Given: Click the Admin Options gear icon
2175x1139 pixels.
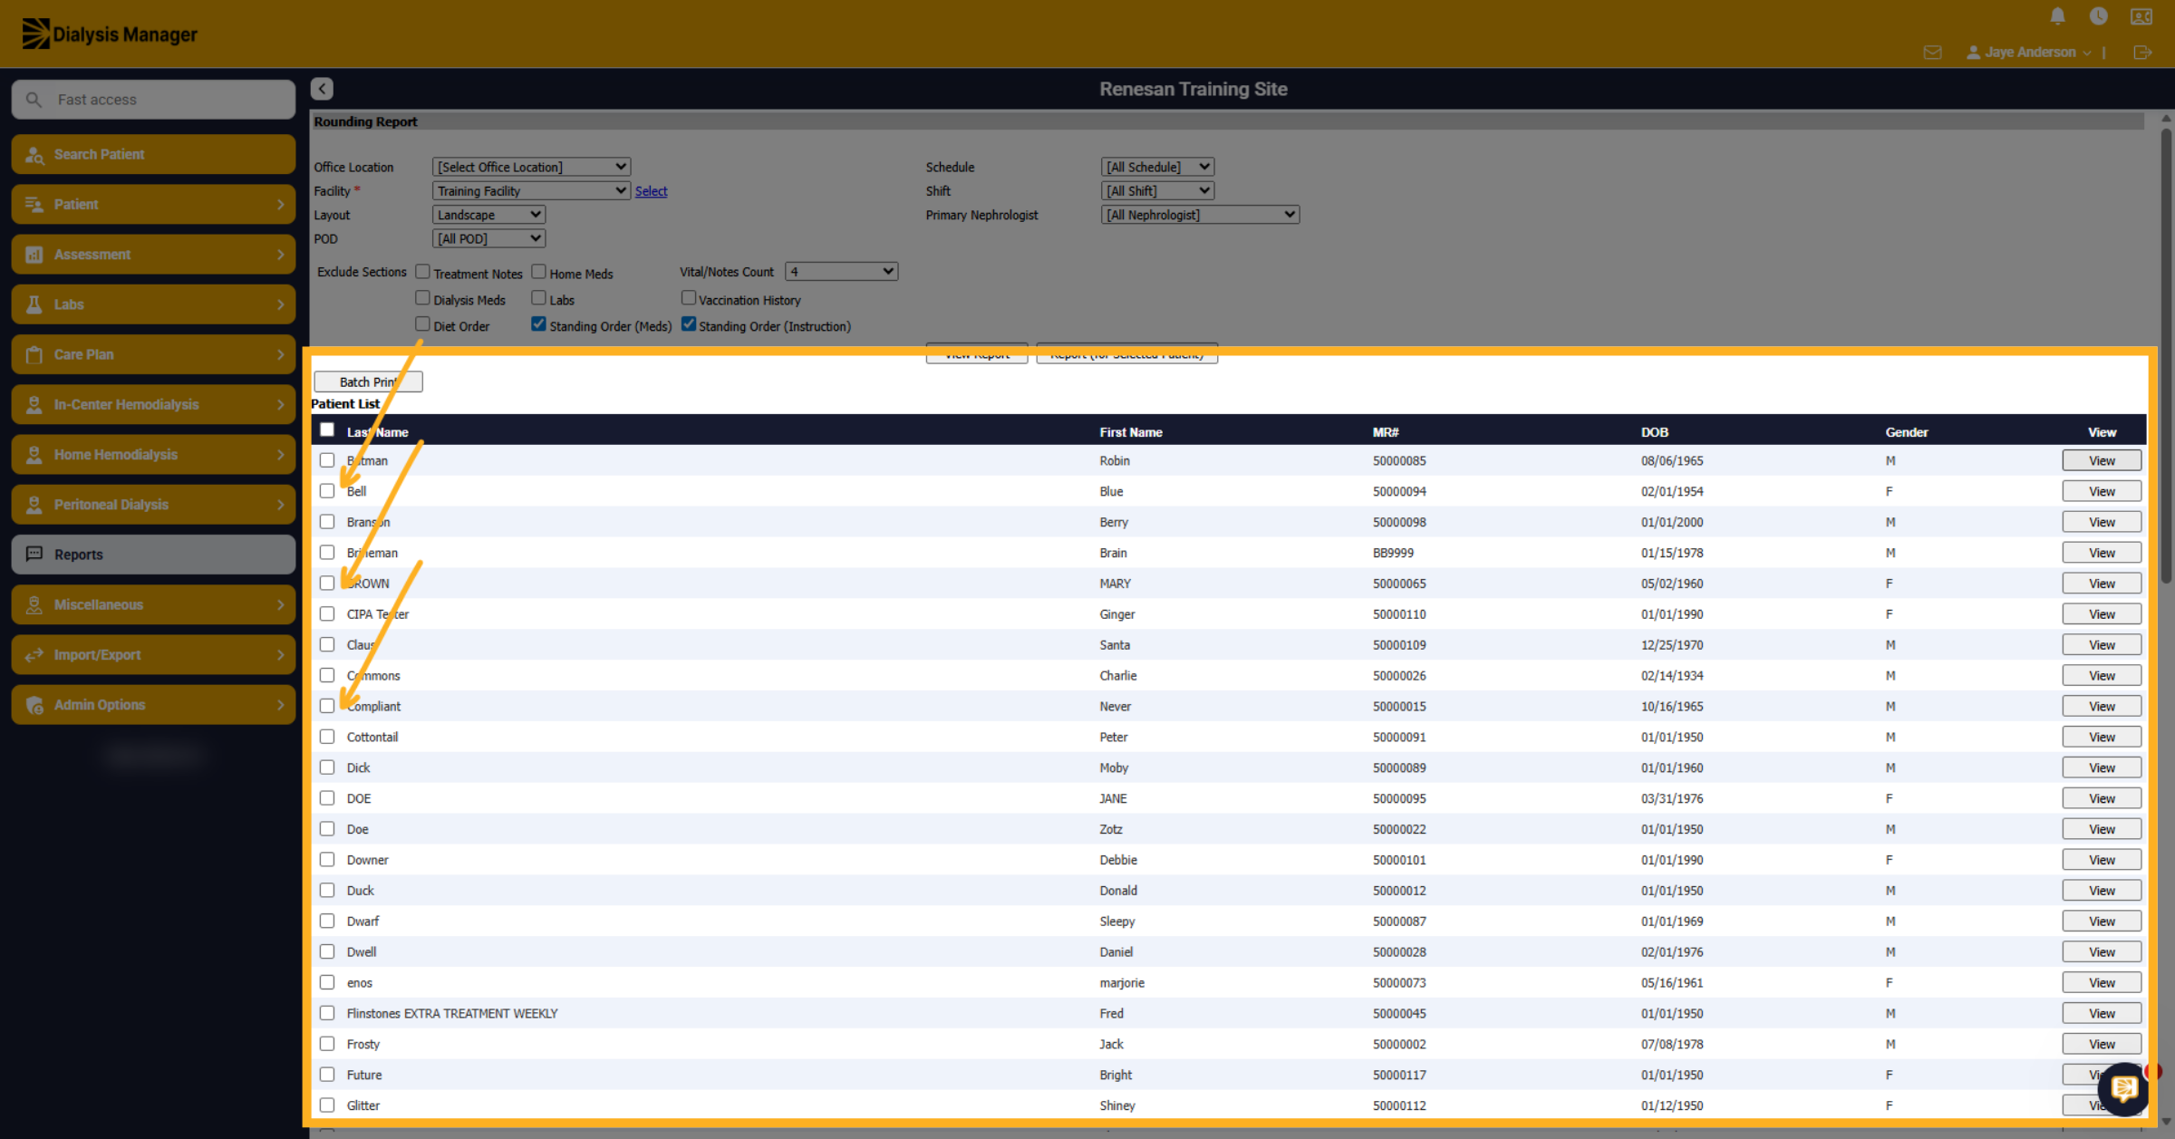Looking at the screenshot, I should (34, 705).
